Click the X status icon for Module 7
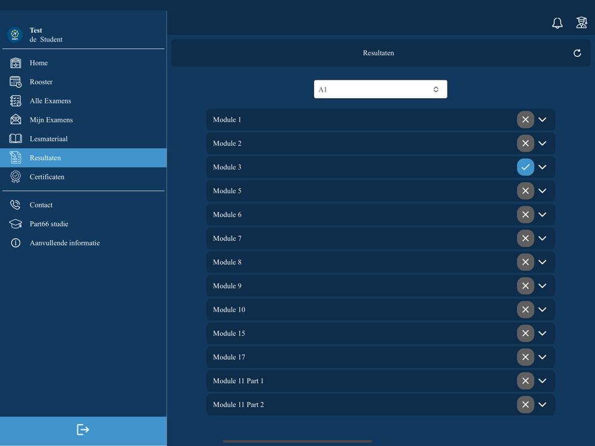595x446 pixels. tap(525, 238)
